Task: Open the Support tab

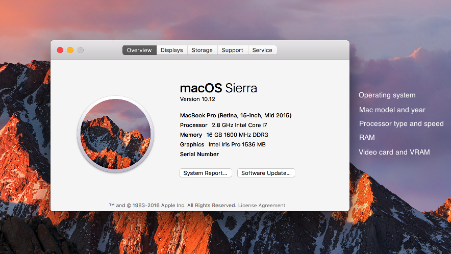Action: (233, 50)
